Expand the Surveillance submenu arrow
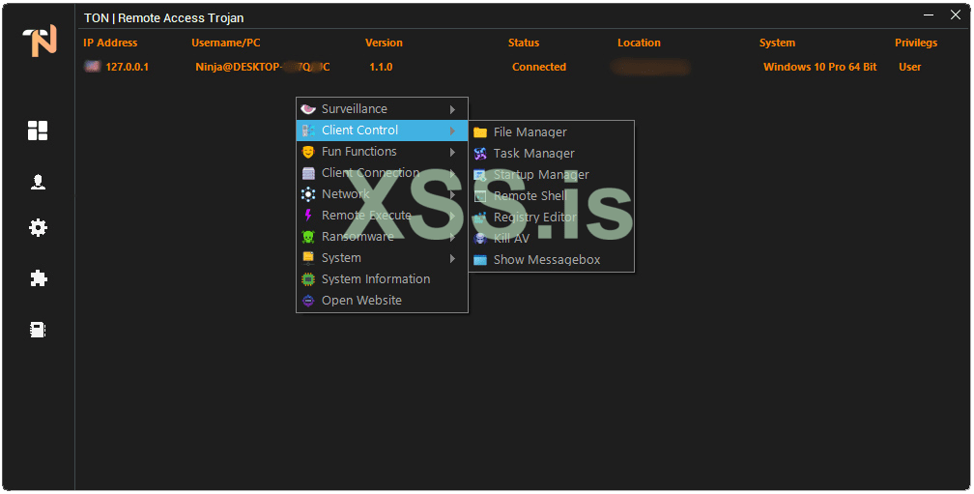974x494 pixels. click(453, 109)
